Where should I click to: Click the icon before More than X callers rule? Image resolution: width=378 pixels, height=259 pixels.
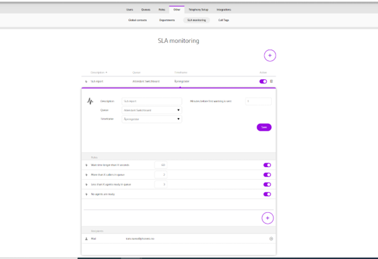pos(87,175)
